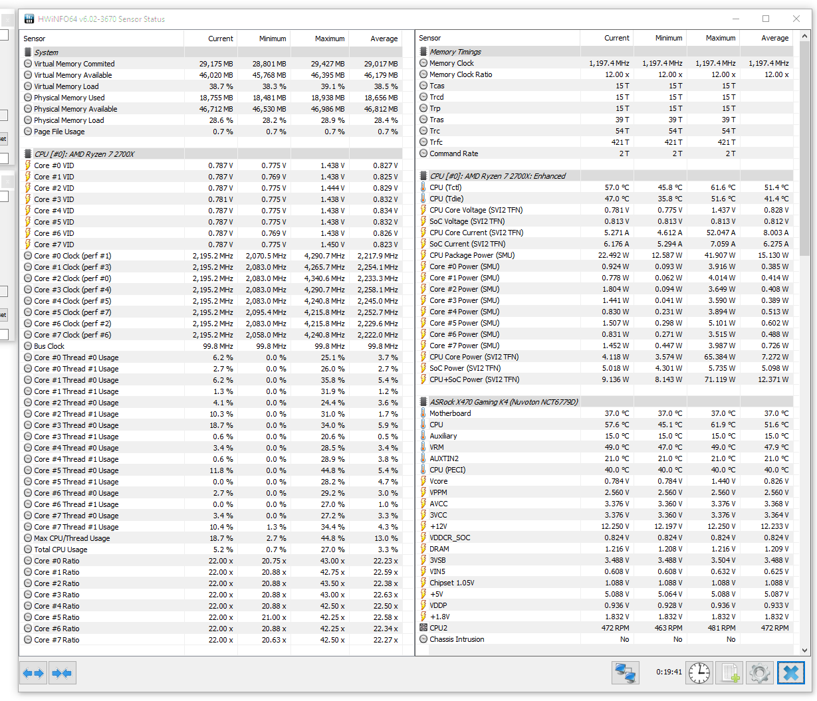Select the Core #7 Ratio row
This screenshot has height=701, width=817.
click(211, 640)
